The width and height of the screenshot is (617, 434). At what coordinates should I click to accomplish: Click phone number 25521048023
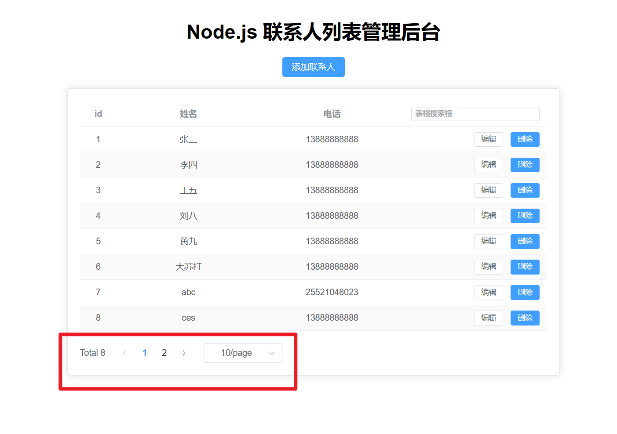tap(332, 292)
